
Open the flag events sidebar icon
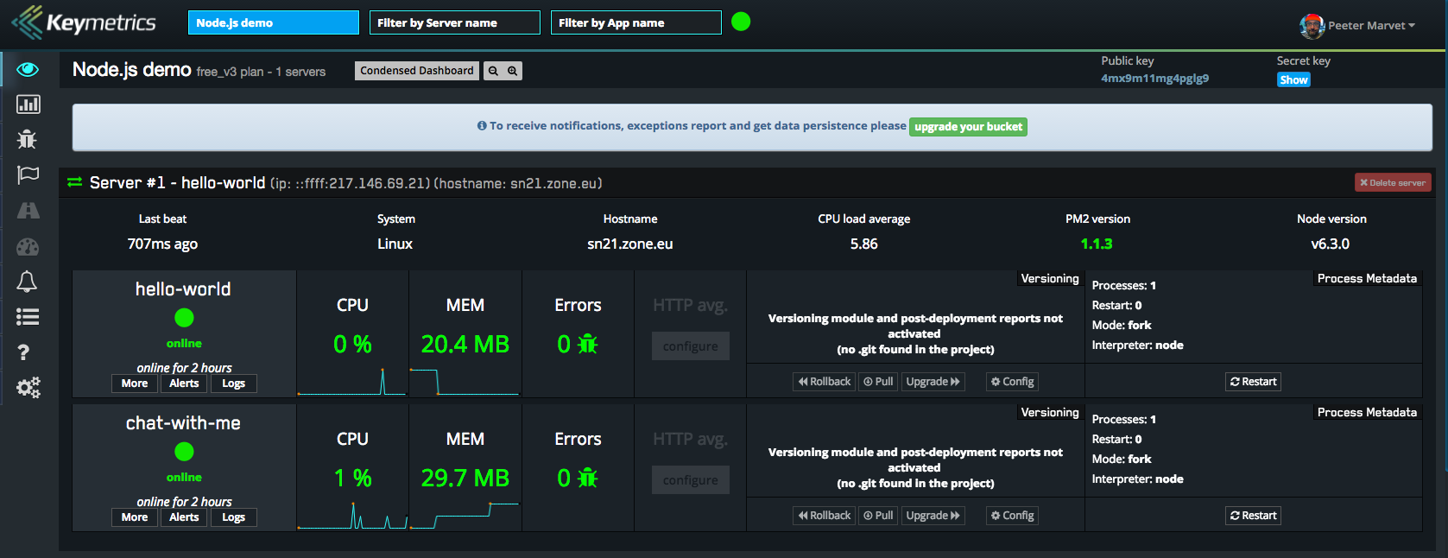[28, 174]
